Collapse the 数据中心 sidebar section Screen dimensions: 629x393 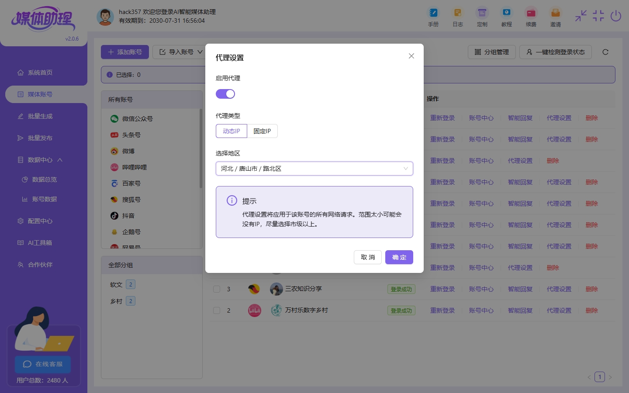point(40,160)
